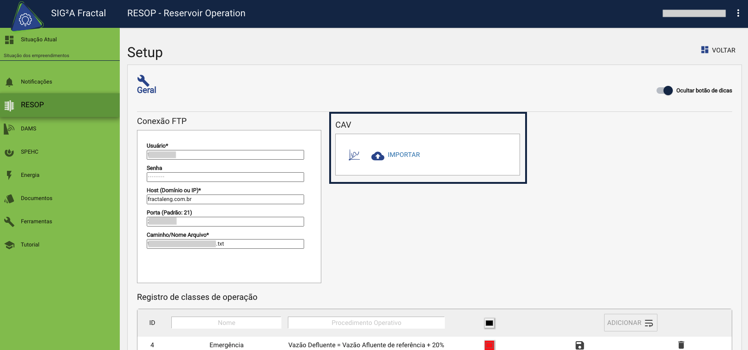748x350 pixels.
Task: Open the DAMS sidebar item
Action: pos(28,129)
